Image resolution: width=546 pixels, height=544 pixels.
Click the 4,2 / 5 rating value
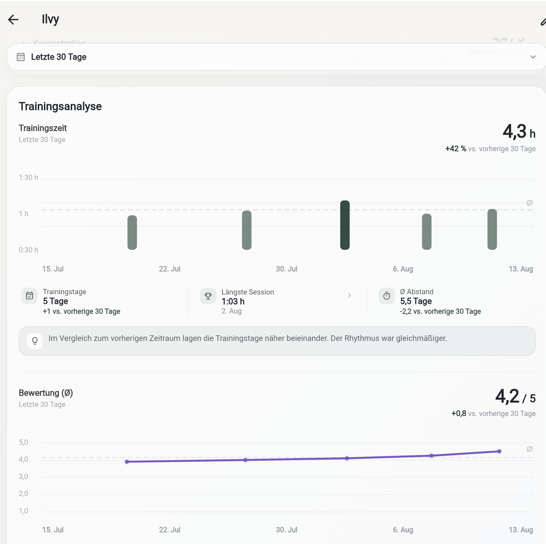(515, 396)
